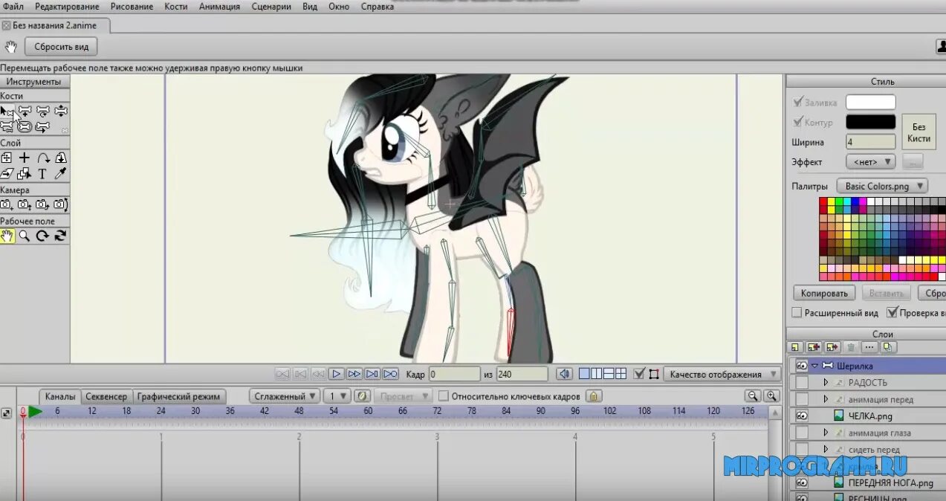The width and height of the screenshot is (946, 501).
Task: Show the РАДОСТЬ layer
Action: [x=801, y=382]
